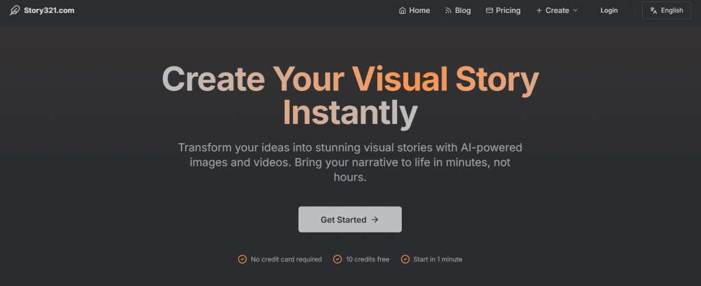
Task: Click checkmark beside 10 credits free
Action: 337,259
